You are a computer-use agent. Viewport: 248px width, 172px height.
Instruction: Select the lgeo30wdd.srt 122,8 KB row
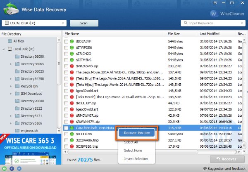click(152, 109)
